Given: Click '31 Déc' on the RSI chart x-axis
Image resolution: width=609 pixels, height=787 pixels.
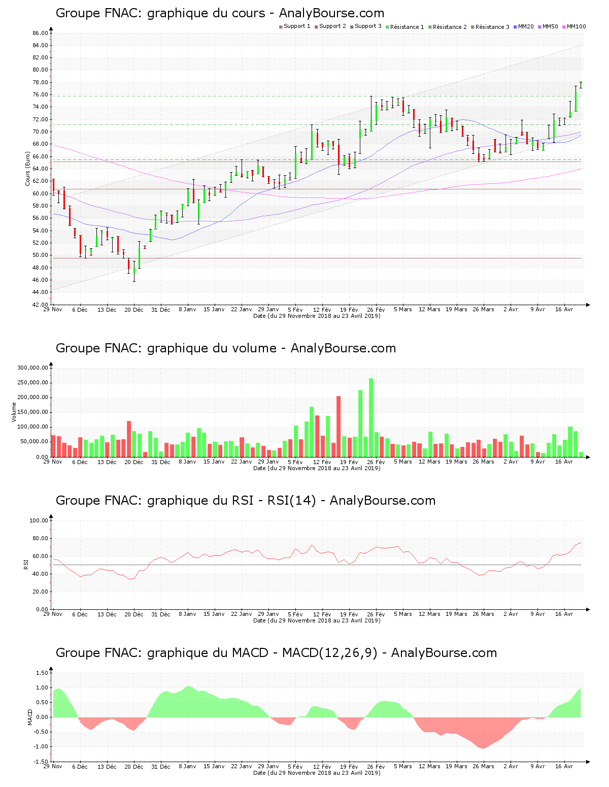Looking at the screenshot, I should pyautogui.click(x=161, y=614).
